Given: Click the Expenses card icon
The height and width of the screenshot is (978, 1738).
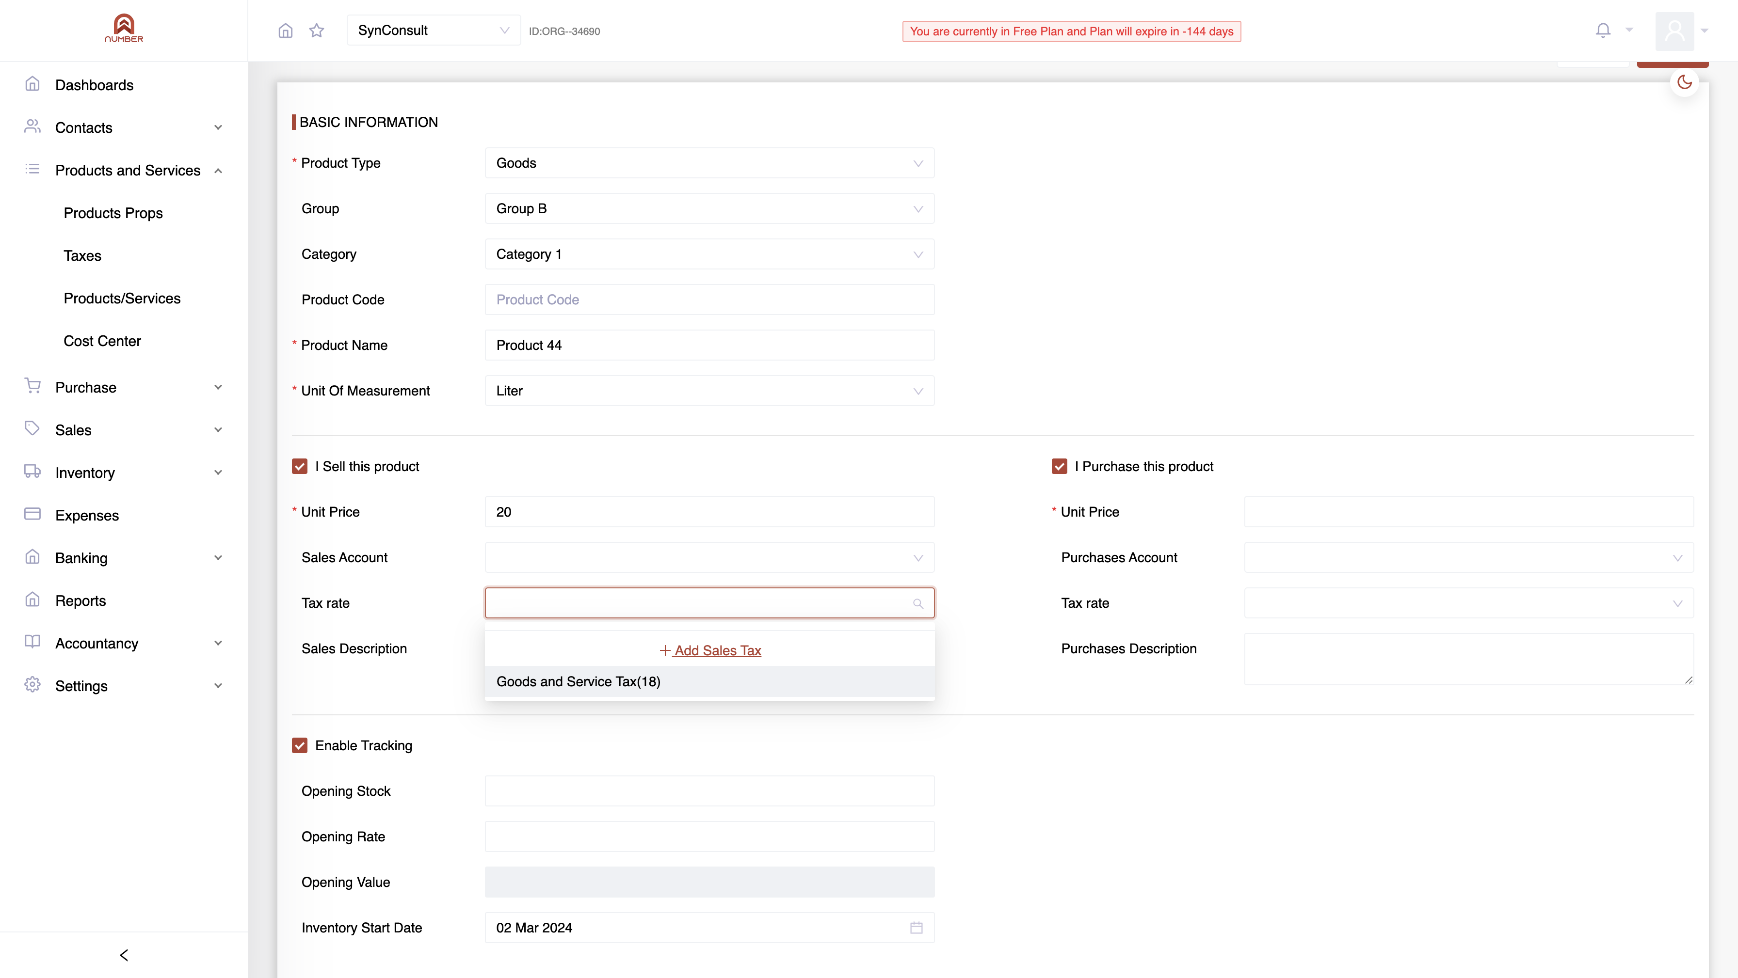Looking at the screenshot, I should [x=32, y=514].
